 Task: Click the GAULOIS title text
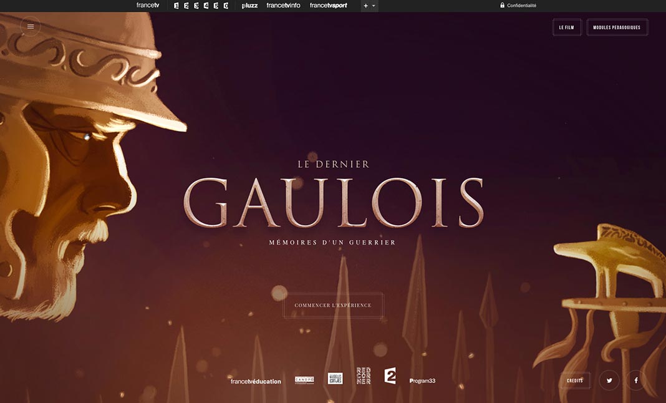click(x=334, y=203)
